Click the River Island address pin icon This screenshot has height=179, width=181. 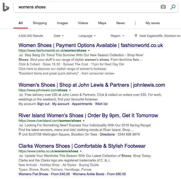point(20,134)
